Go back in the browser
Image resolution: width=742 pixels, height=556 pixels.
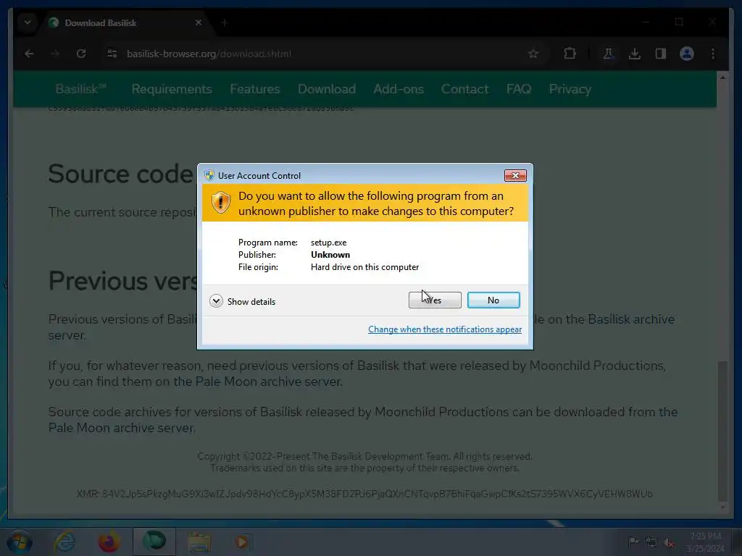click(29, 54)
